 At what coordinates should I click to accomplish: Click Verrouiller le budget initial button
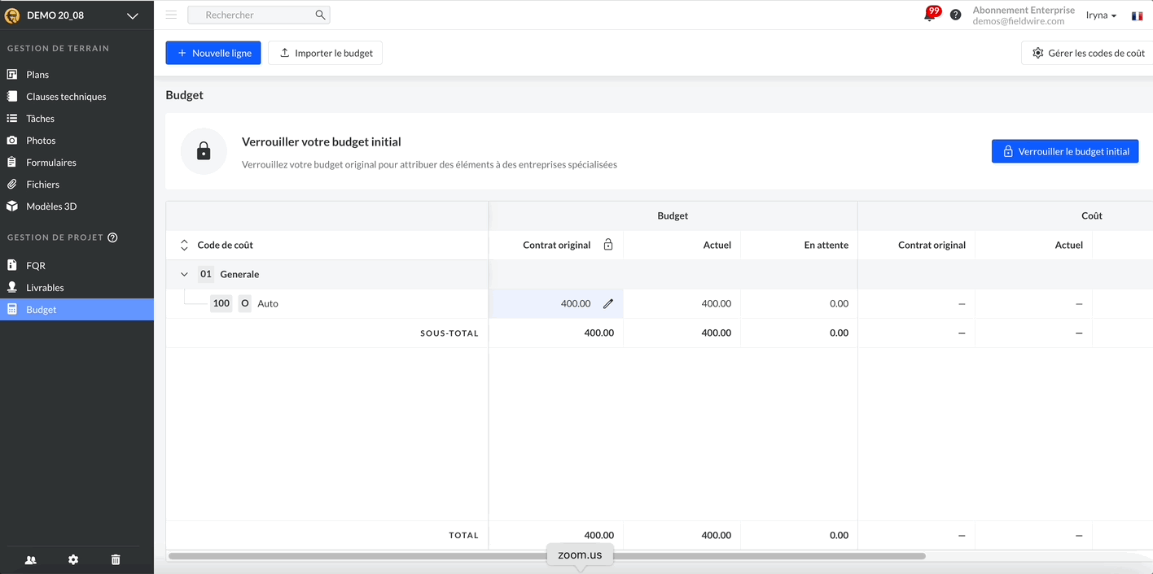click(x=1064, y=151)
